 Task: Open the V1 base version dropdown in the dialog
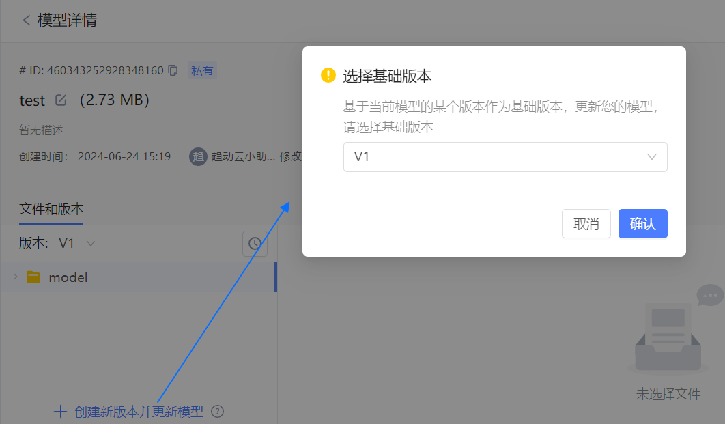(x=505, y=157)
